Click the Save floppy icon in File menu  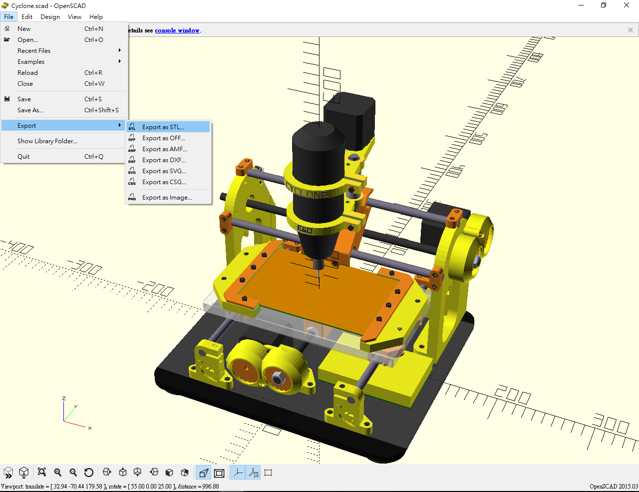click(x=7, y=99)
